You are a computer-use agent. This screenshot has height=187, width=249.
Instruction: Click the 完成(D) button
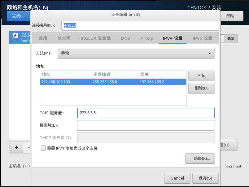pos(18,16)
